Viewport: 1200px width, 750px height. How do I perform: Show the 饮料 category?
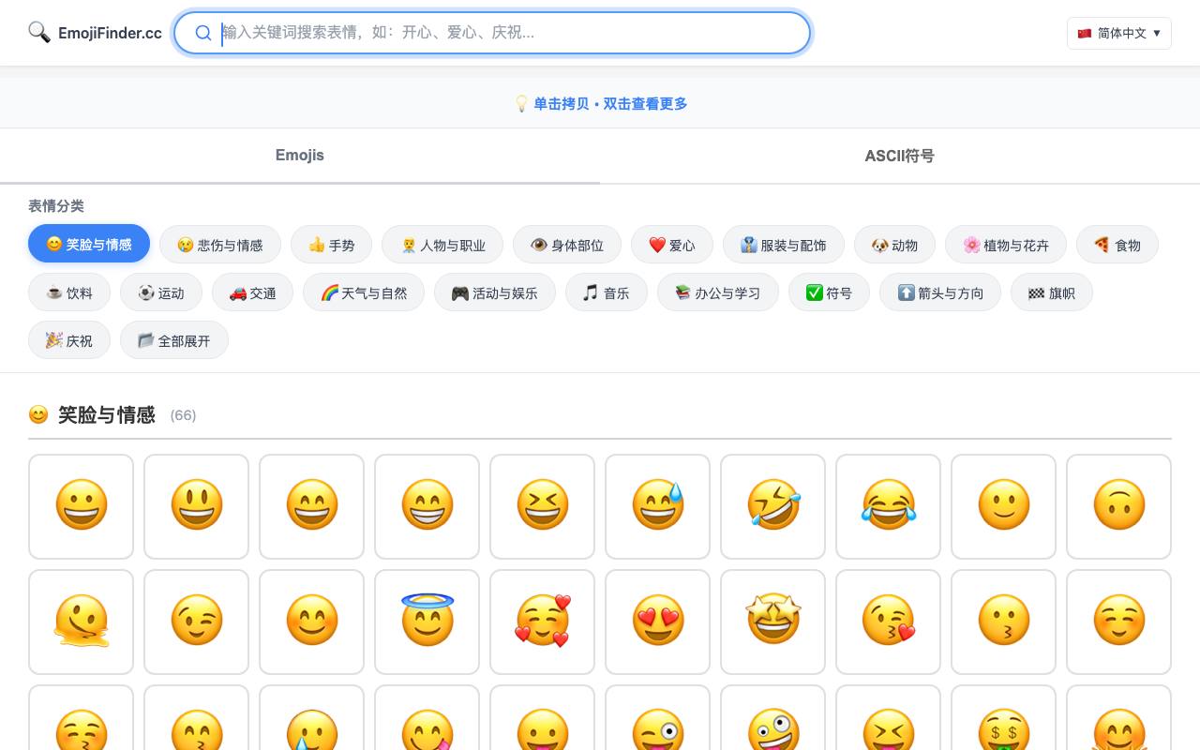coord(69,292)
